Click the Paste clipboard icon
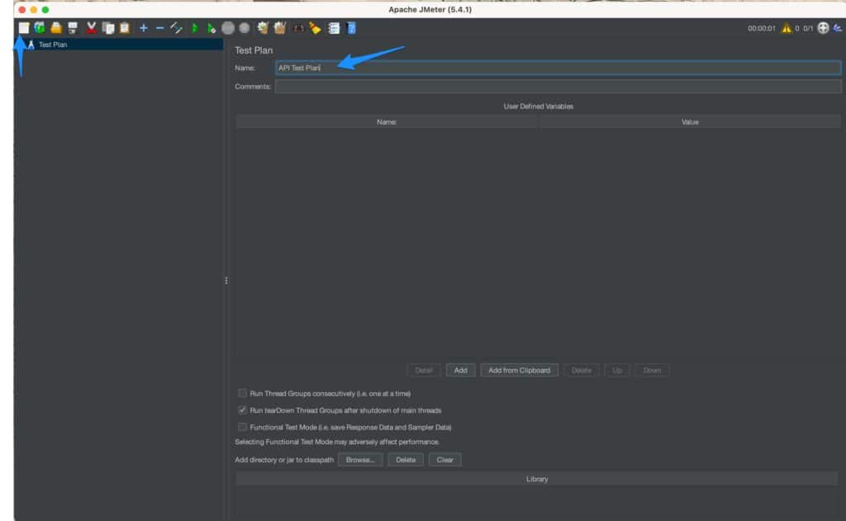The width and height of the screenshot is (846, 521). coord(125,28)
